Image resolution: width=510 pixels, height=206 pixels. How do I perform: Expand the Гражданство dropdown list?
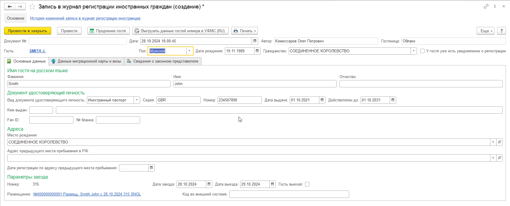[413, 51]
